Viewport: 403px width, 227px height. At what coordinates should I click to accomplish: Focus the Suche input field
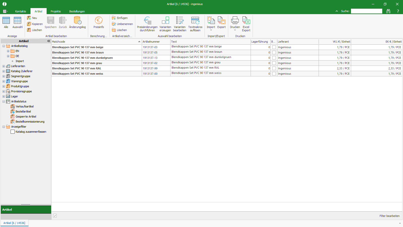tap(366, 11)
